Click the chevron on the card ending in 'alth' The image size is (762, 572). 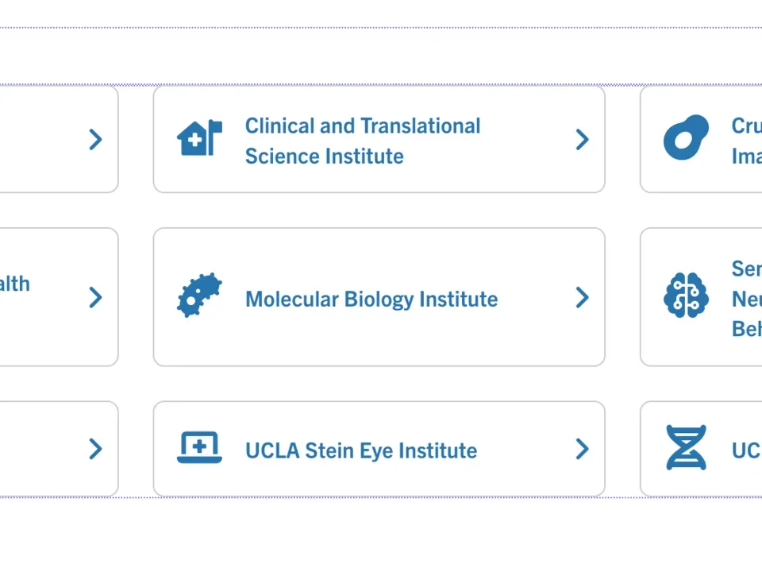click(x=95, y=297)
